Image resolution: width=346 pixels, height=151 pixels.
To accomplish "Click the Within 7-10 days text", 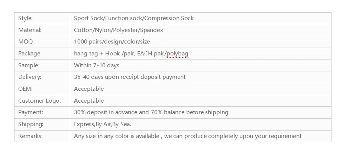I will [96, 65].
